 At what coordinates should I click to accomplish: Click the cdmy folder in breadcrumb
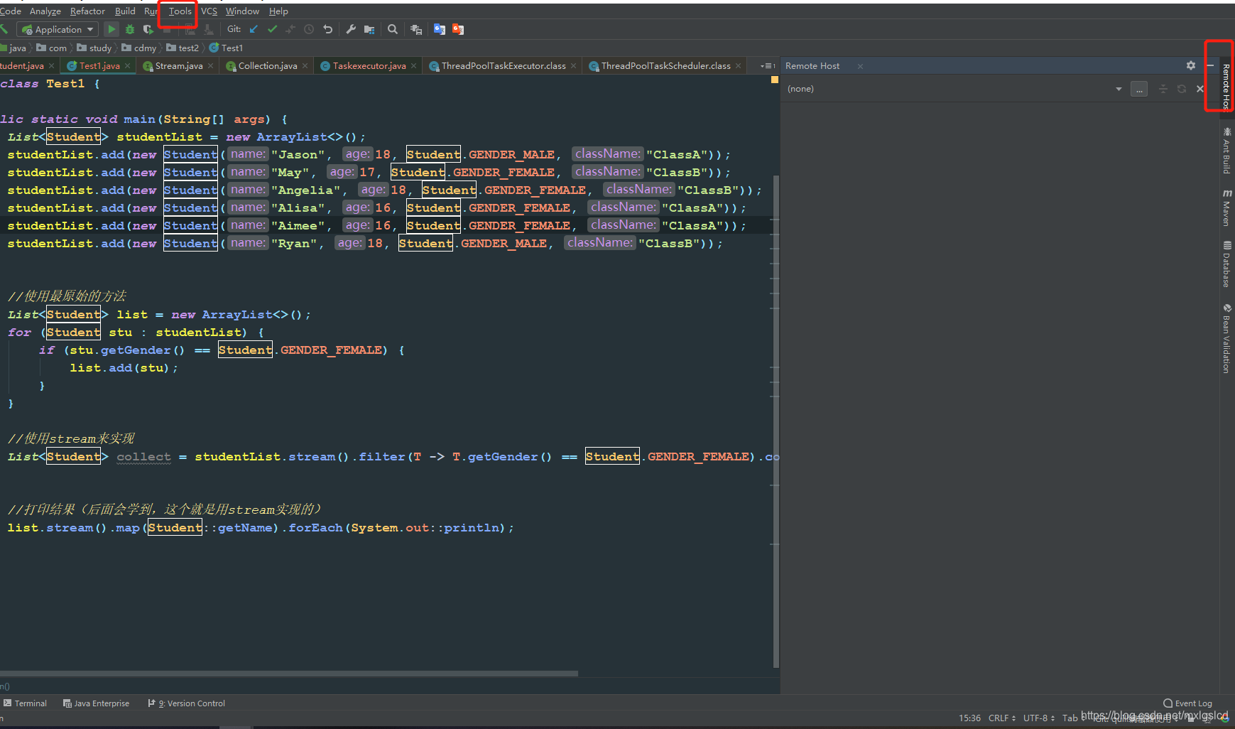[x=139, y=48]
